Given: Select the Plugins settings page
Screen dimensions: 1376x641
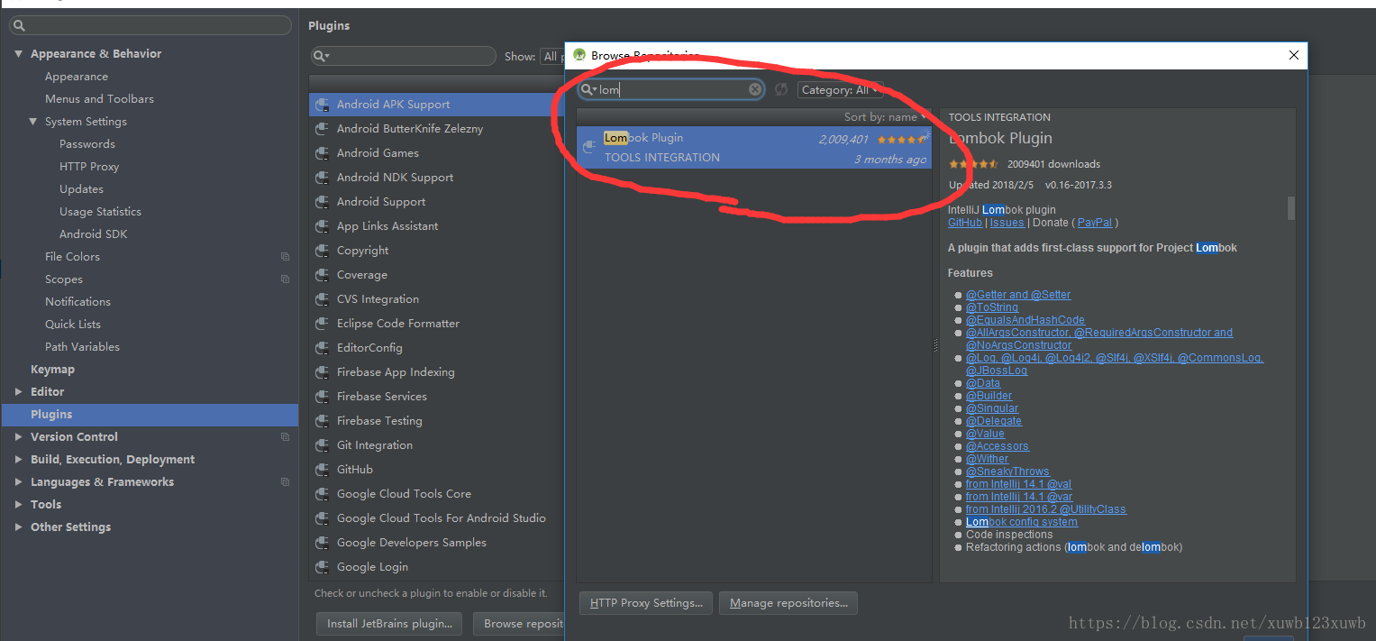Looking at the screenshot, I should pos(150,415).
